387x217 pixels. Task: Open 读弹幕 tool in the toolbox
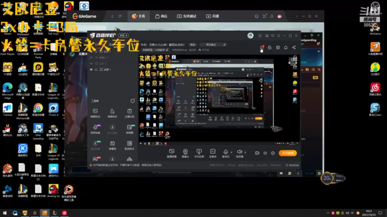130,129
